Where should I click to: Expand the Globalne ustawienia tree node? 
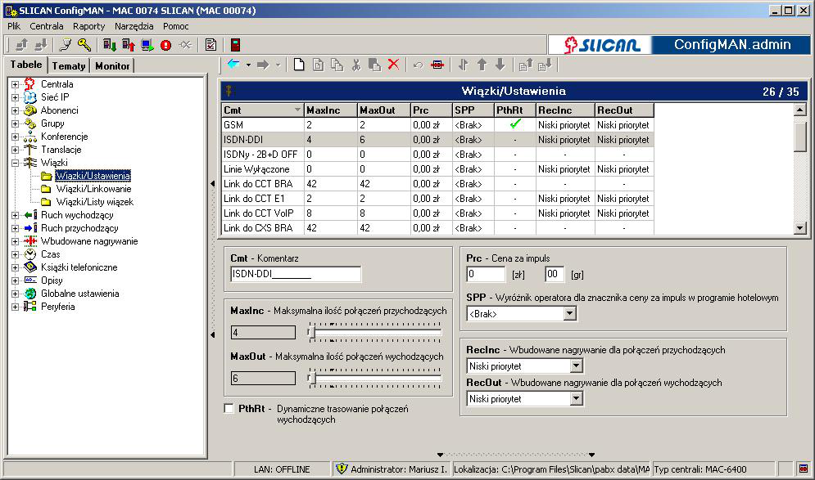coord(15,294)
